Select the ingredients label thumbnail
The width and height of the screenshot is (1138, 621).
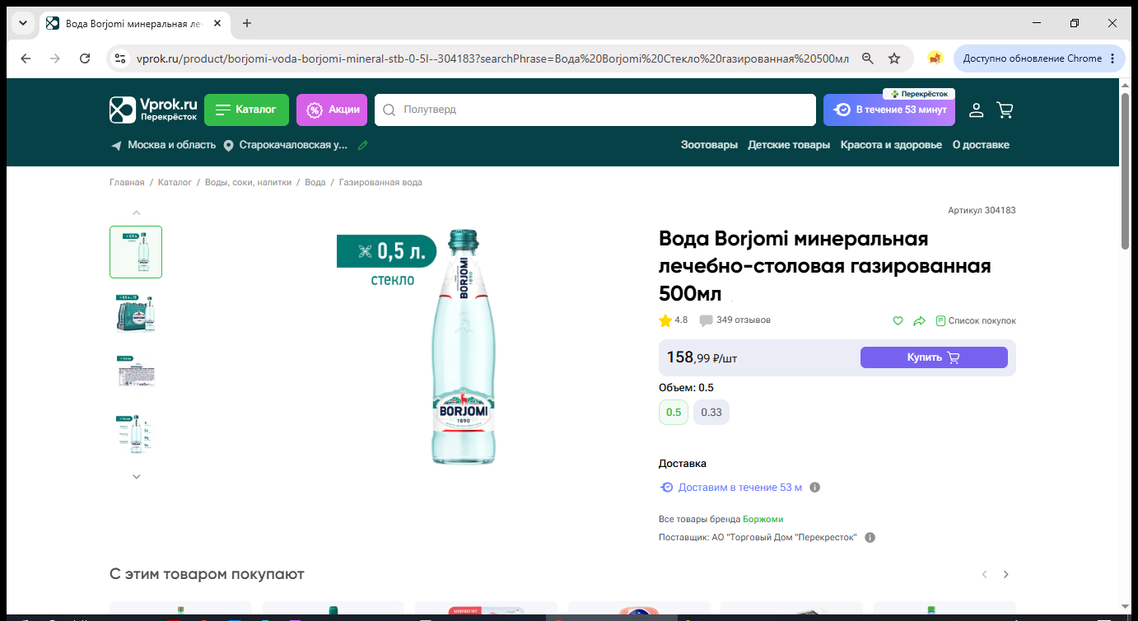tap(136, 373)
